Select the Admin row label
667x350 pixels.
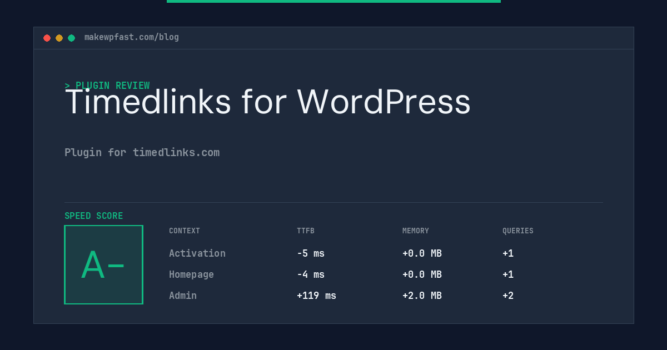[183, 296]
